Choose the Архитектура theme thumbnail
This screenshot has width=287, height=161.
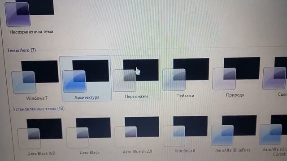click(86, 76)
